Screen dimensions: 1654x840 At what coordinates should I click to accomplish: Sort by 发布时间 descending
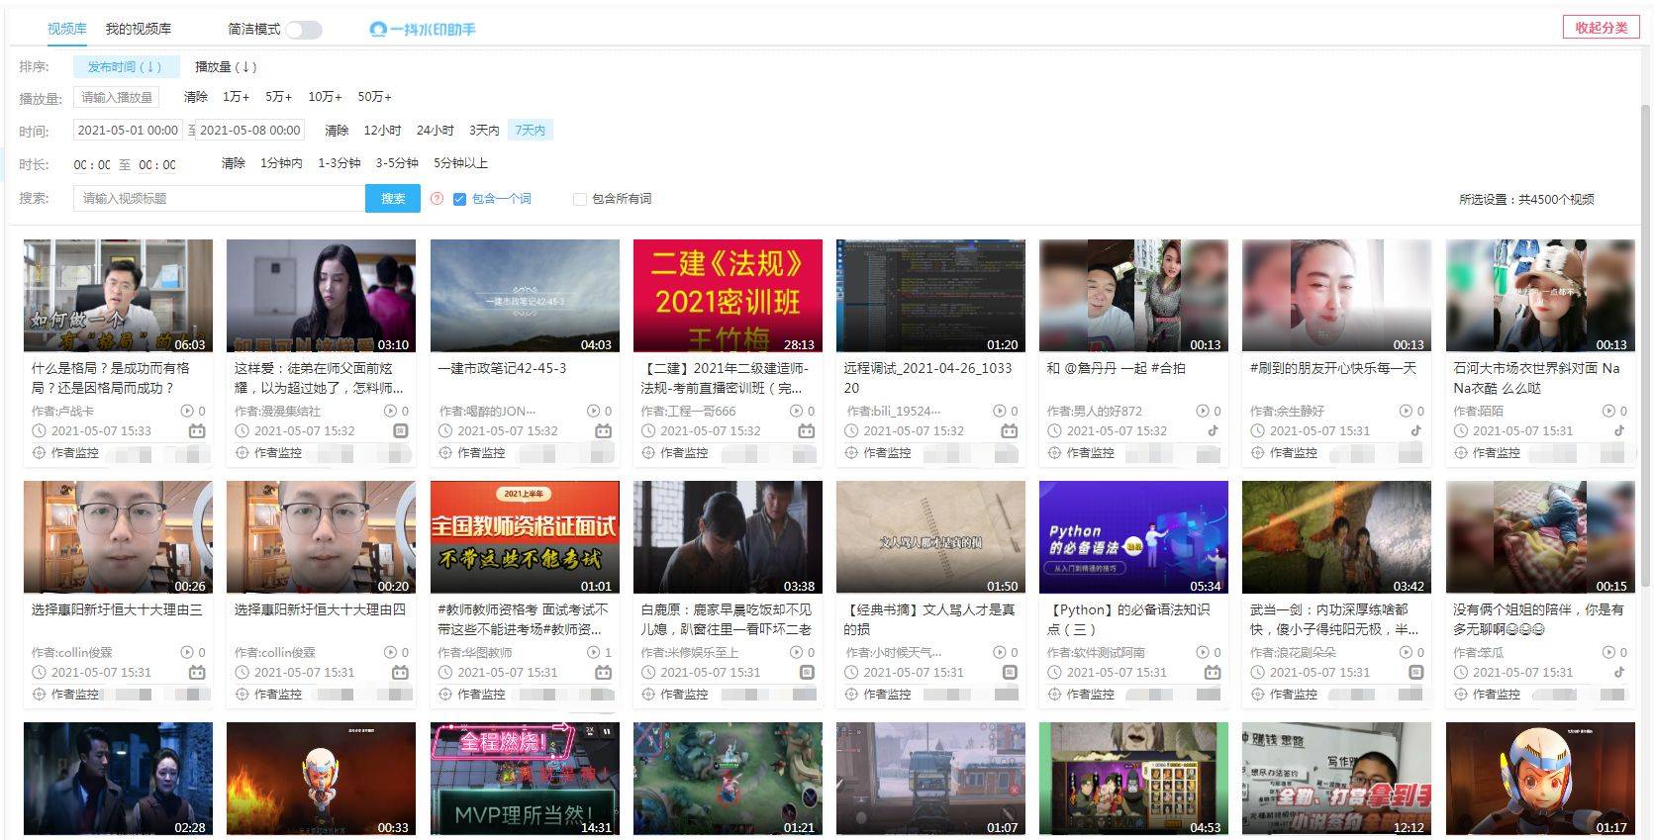(x=125, y=67)
